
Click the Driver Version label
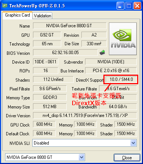(x=18, y=116)
